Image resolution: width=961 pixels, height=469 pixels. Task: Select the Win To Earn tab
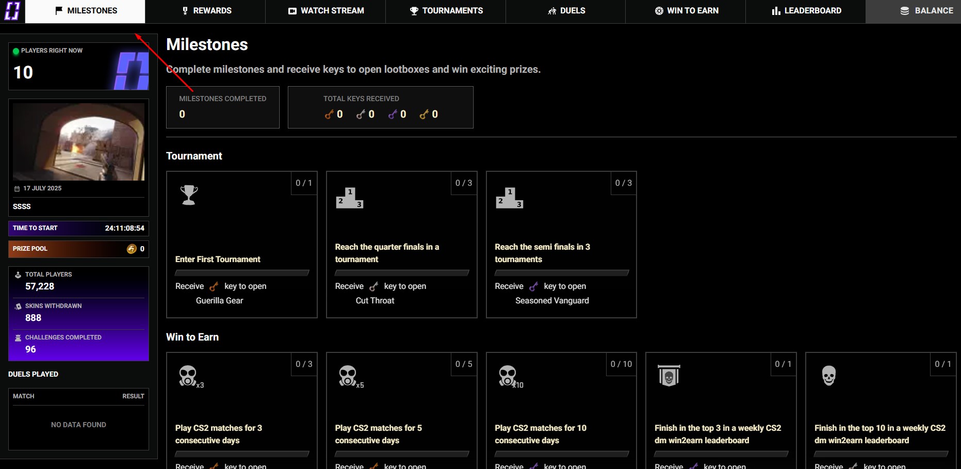click(x=686, y=11)
